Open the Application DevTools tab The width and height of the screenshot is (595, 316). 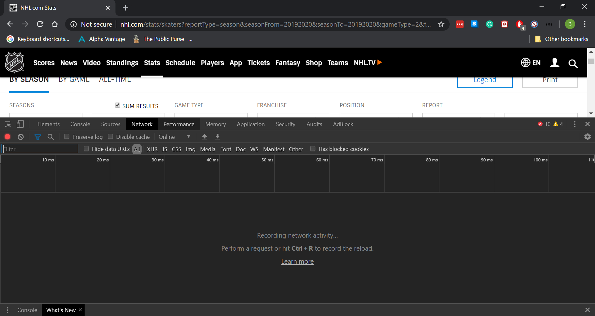tap(251, 124)
